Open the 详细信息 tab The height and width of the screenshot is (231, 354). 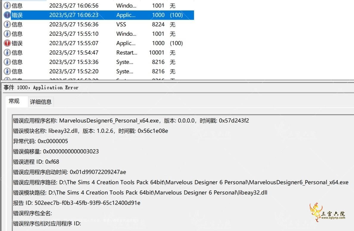(x=41, y=102)
